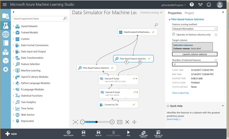Open Run History in bottom toolbar
229x139 pixels.
pos(68,133)
